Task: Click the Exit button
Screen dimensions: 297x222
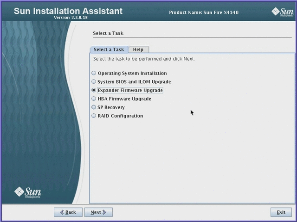Action: tap(281, 212)
